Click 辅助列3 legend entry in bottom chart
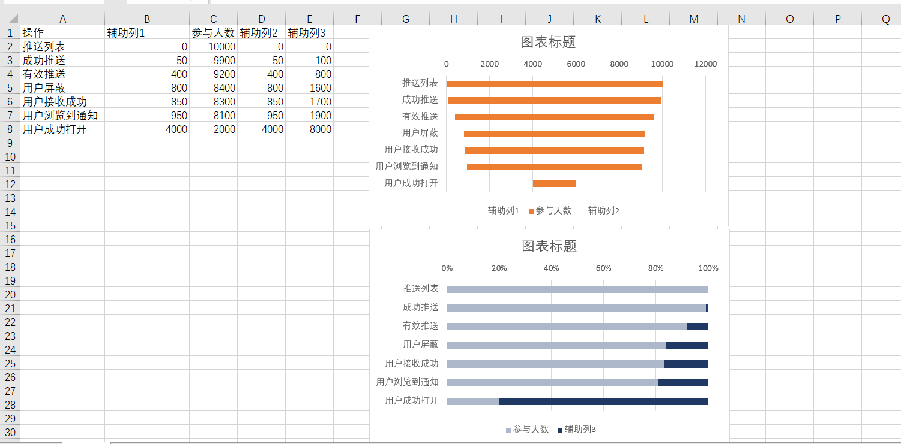 [x=577, y=429]
